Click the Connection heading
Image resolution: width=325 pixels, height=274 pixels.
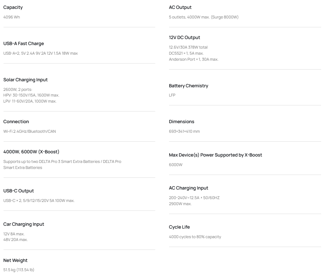[16, 122]
